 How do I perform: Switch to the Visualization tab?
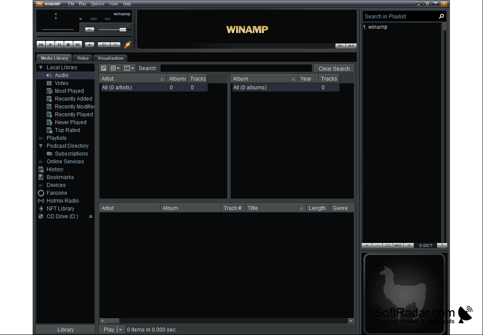110,58
